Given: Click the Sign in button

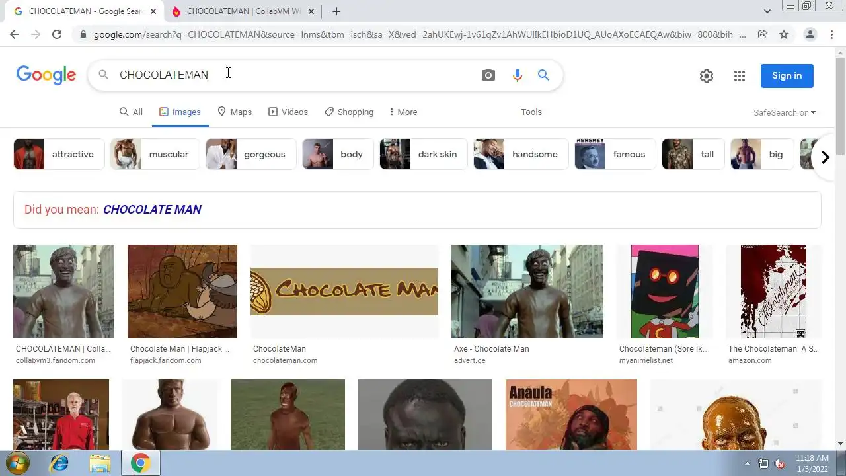Looking at the screenshot, I should [x=787, y=76].
